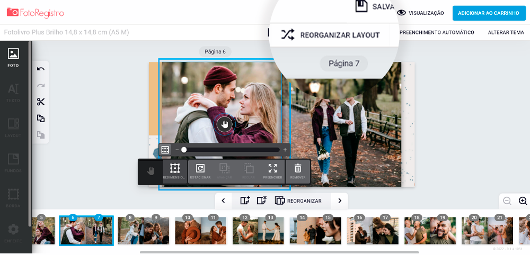Click the photo zoom slider handle
Image resolution: width=530 pixels, height=255 pixels.
(x=184, y=150)
